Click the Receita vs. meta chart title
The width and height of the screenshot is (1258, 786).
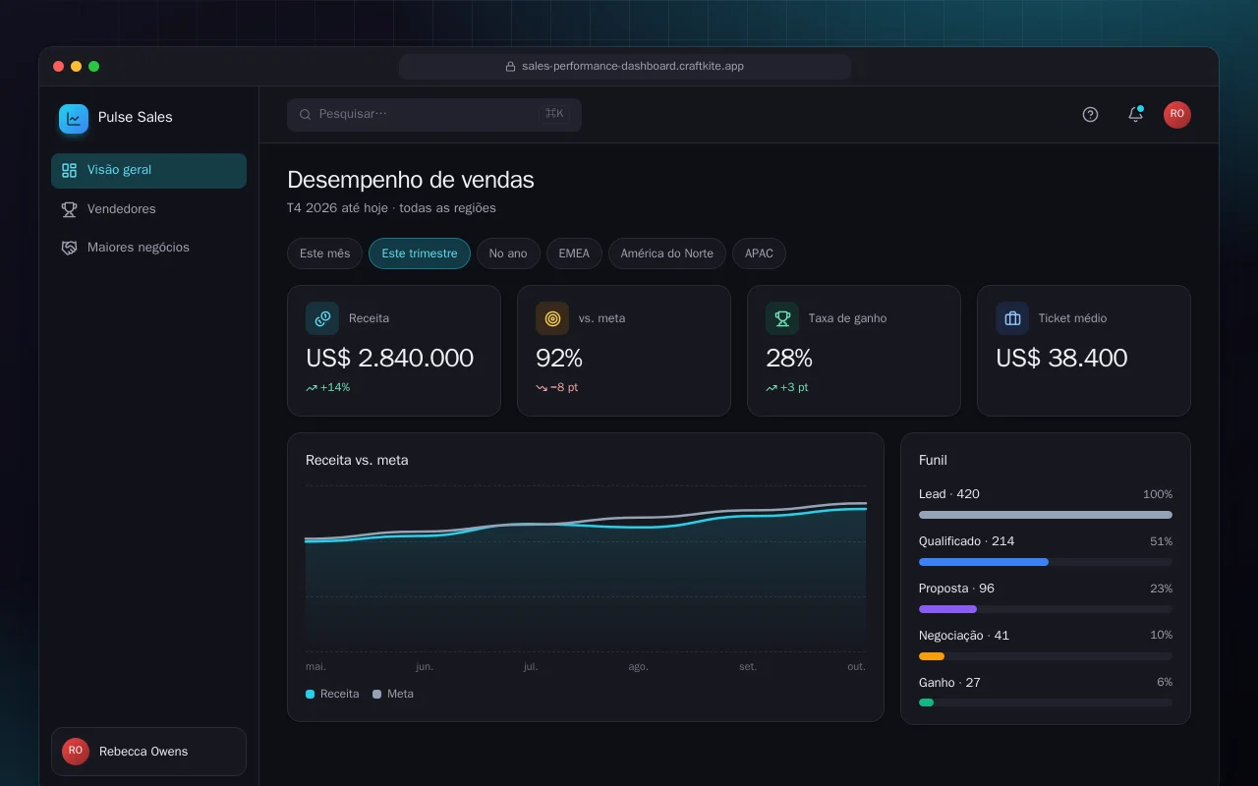[x=357, y=460]
